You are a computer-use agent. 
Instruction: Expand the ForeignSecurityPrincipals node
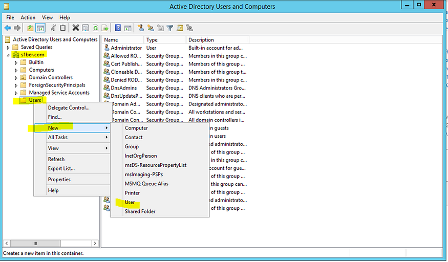(x=16, y=85)
